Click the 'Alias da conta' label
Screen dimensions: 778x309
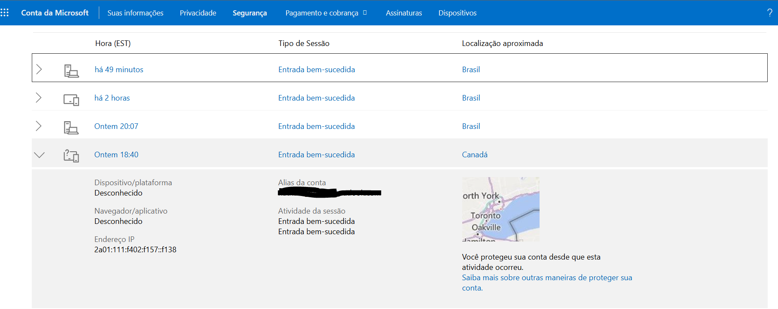(x=302, y=183)
